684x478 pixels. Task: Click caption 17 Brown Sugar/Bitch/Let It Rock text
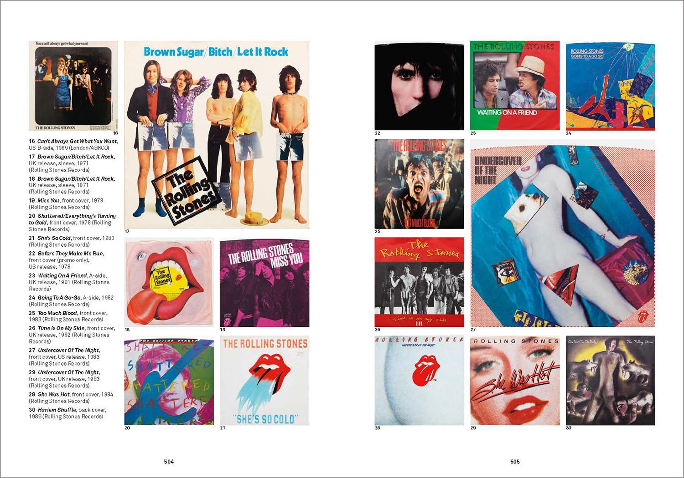coord(72,163)
